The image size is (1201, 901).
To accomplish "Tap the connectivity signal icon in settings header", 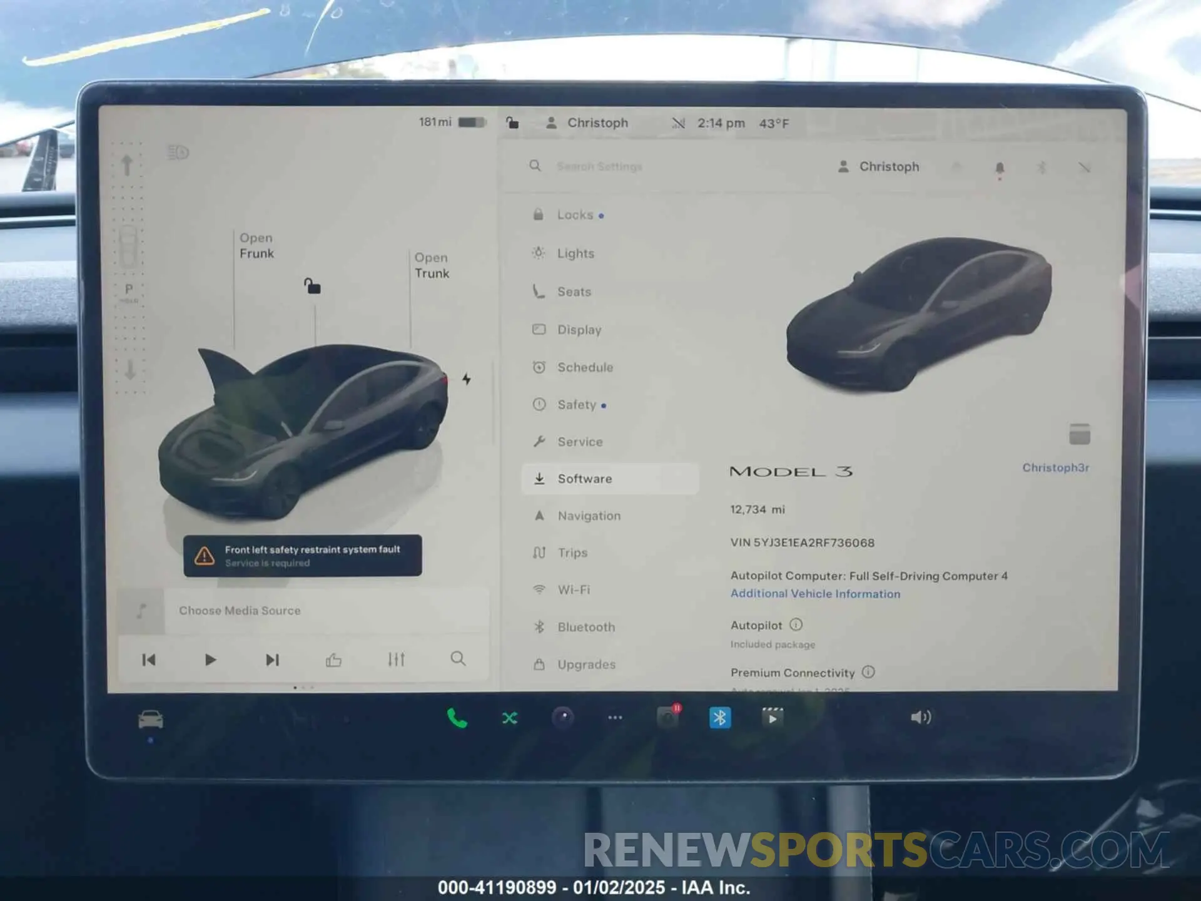I will (1084, 167).
